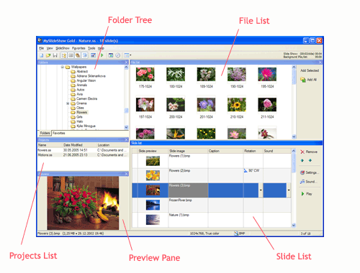360x273 pixels.
Task: Expand the Cinema folder in the tree
Action: click(68, 103)
